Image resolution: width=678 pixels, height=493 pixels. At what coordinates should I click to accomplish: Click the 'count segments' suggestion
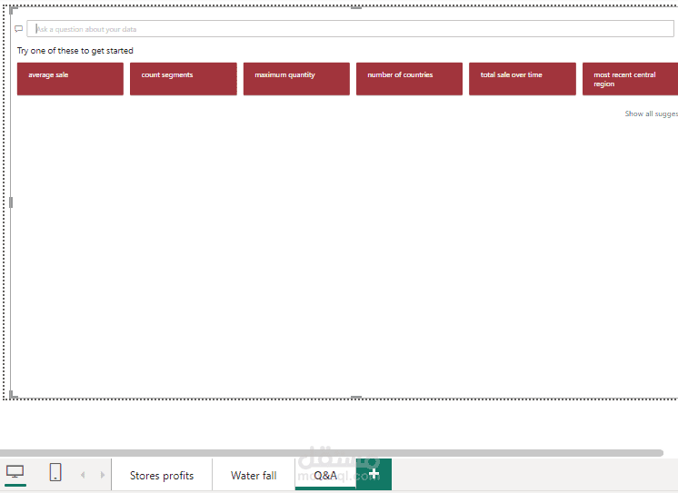[184, 79]
